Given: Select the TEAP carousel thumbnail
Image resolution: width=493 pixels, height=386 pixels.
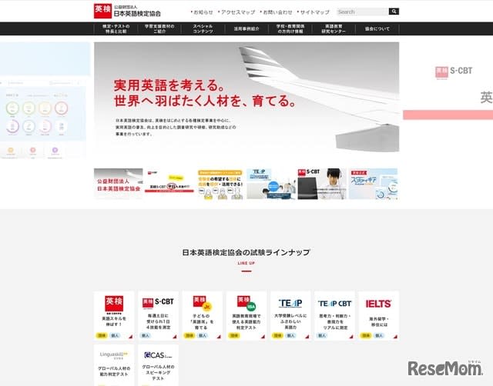Looking at the screenshot, I should (x=271, y=184).
